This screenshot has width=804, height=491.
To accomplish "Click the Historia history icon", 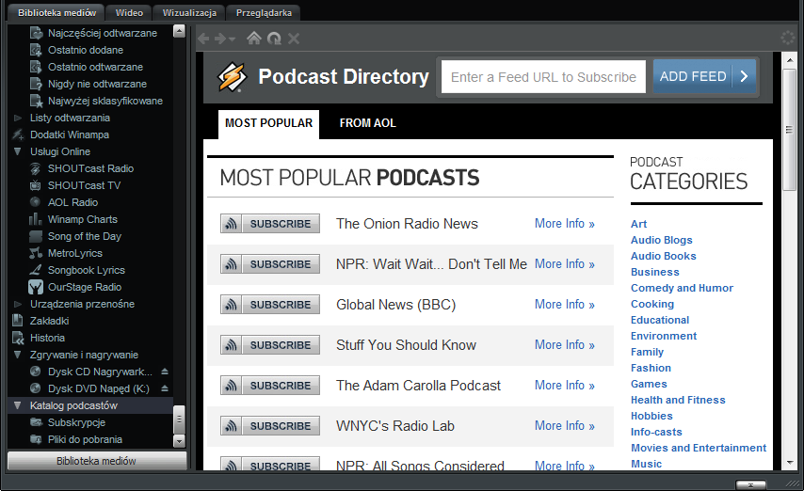I will (x=18, y=338).
